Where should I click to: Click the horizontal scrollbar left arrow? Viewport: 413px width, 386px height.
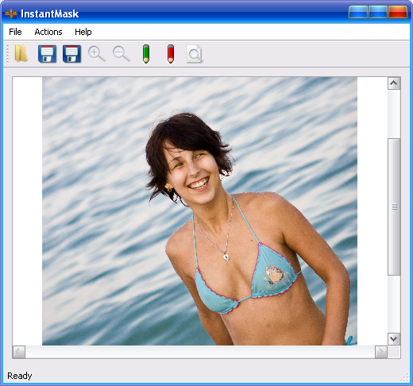(x=19, y=352)
